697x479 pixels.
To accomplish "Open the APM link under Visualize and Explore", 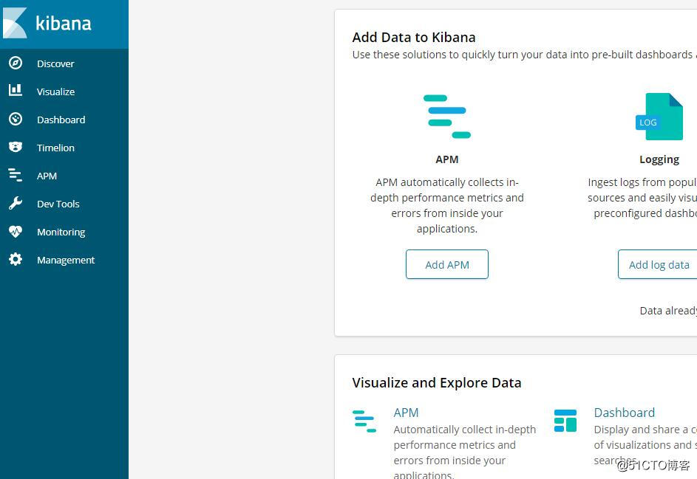I will pyautogui.click(x=406, y=413).
